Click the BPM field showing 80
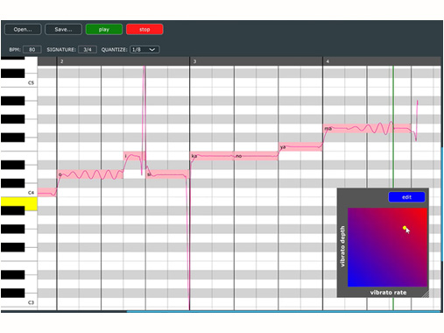 coord(32,50)
